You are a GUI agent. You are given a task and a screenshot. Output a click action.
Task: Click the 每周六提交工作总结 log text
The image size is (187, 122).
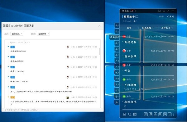point(19,81)
